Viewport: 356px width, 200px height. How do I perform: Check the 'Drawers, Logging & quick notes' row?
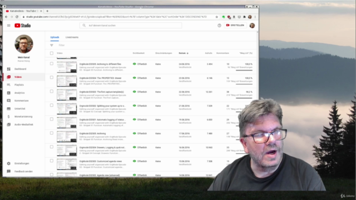point(52,147)
